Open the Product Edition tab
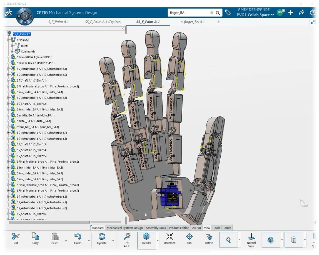Screen dimensions: 319x255 coord(179,228)
